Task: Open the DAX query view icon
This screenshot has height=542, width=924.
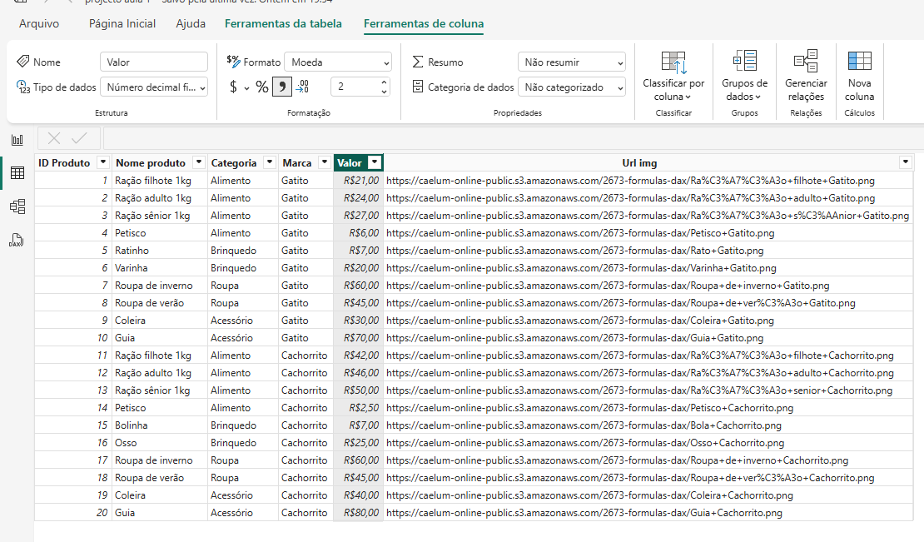Action: pos(17,240)
